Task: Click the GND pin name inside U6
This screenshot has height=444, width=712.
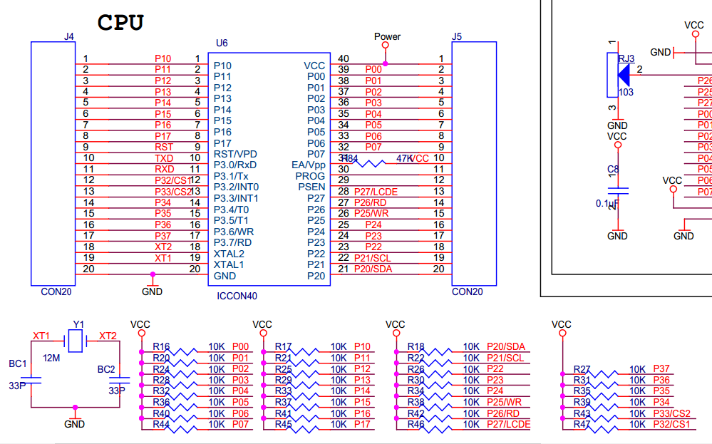Action: click(225, 276)
